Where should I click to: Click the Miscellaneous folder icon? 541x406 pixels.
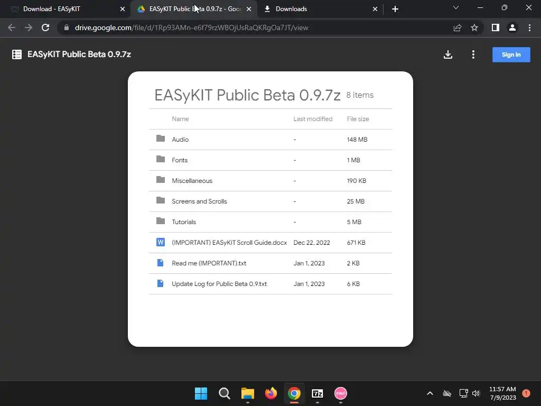point(161,180)
